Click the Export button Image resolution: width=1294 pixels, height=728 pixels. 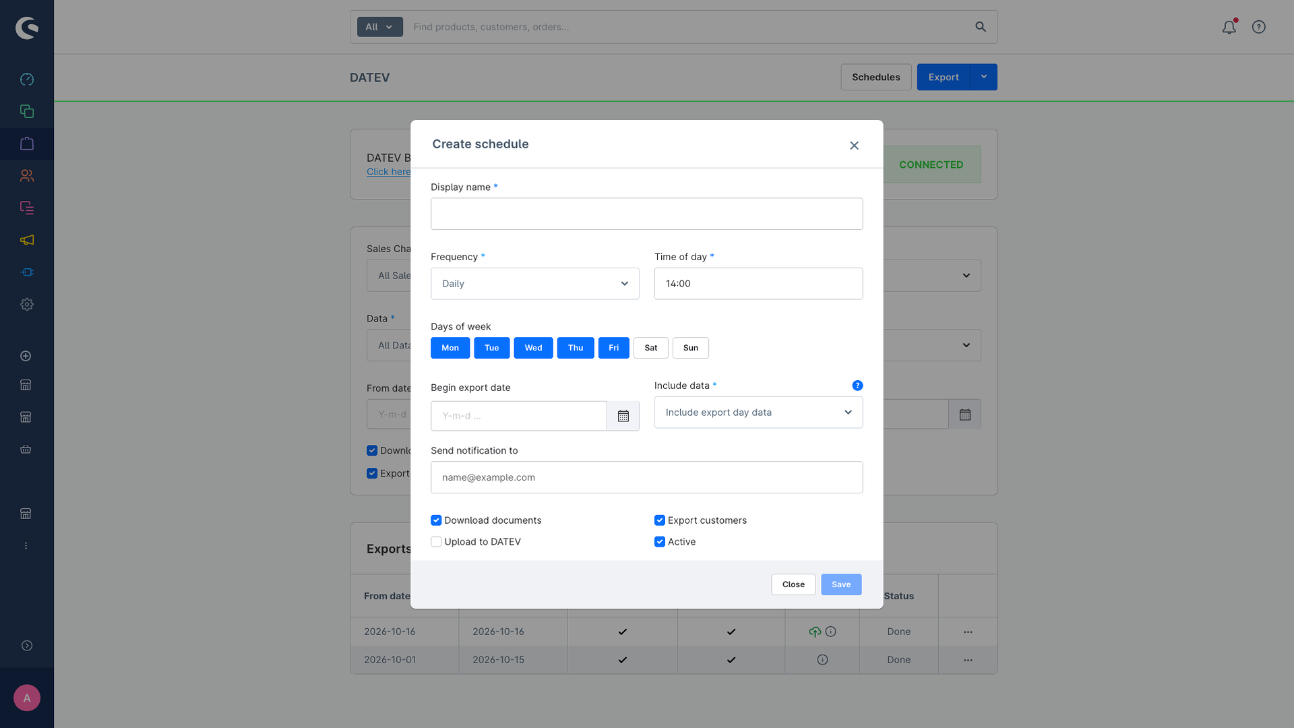click(x=944, y=77)
